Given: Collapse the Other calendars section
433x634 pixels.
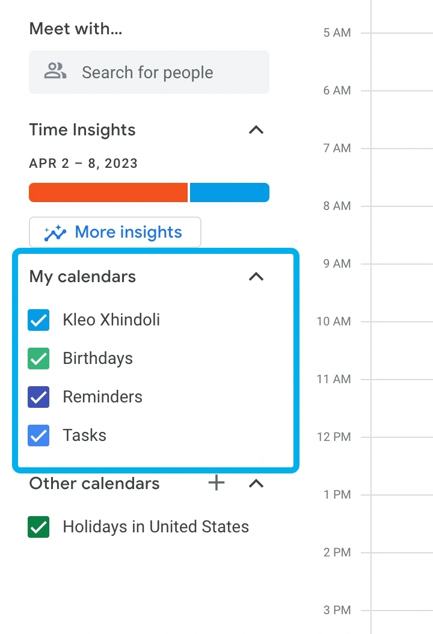Looking at the screenshot, I should coord(256,484).
